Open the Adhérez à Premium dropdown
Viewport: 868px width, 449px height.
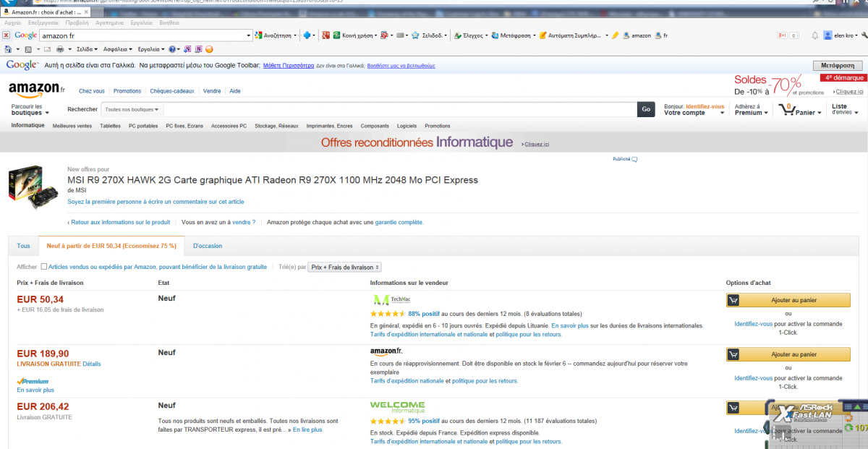coord(751,109)
